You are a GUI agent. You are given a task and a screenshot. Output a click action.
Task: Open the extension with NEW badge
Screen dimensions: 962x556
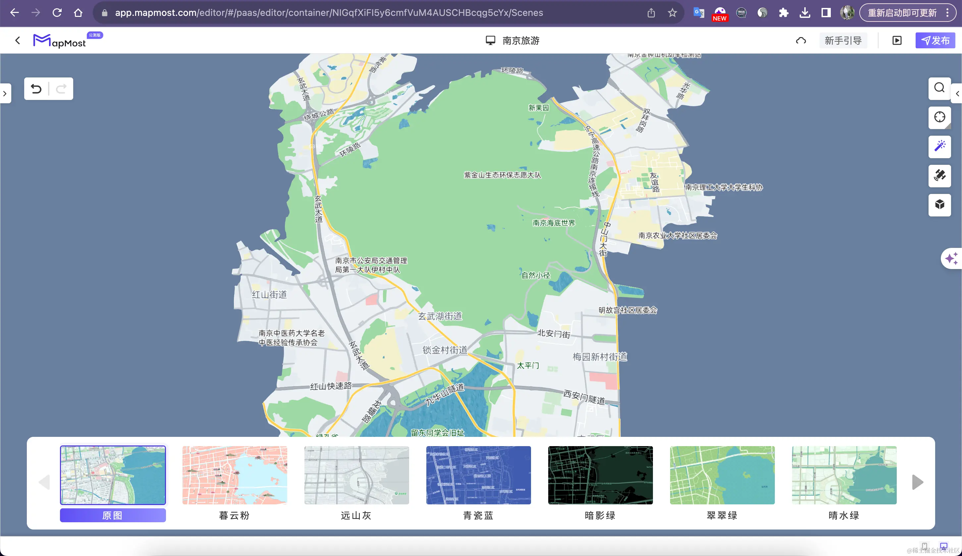[x=720, y=14]
